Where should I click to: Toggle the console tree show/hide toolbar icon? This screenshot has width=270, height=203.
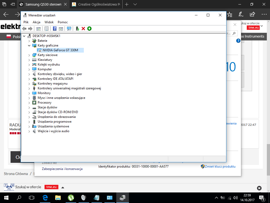pos(38,29)
